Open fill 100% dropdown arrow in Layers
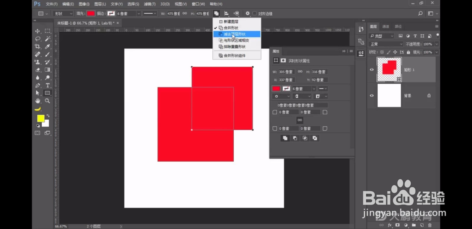 click(437, 52)
